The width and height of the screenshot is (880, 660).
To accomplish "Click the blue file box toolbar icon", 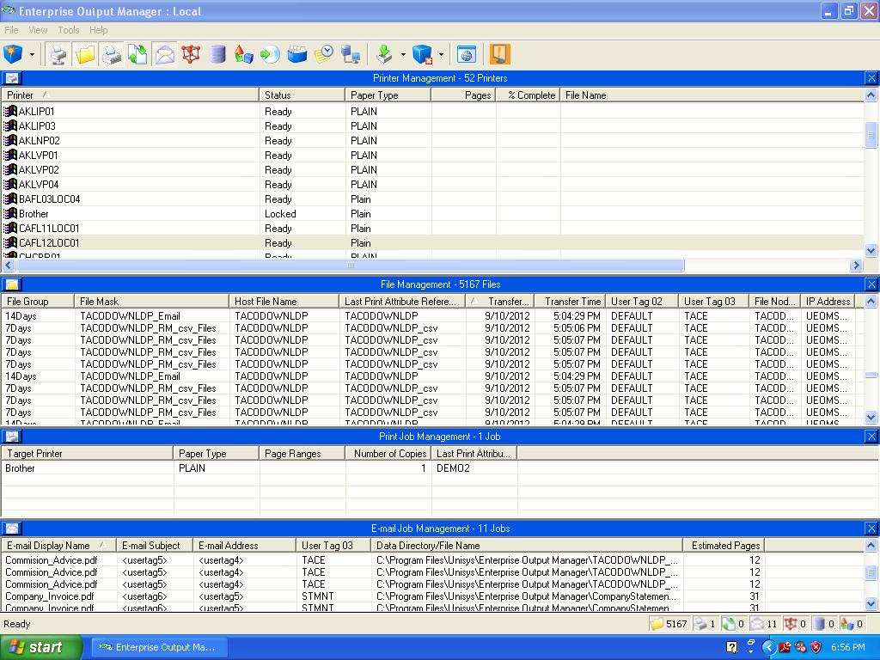I will tap(296, 54).
